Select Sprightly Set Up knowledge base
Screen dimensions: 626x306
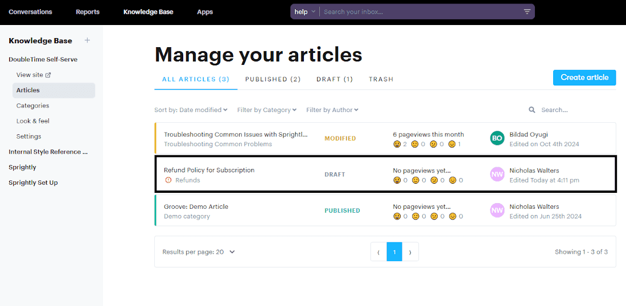[x=33, y=183]
